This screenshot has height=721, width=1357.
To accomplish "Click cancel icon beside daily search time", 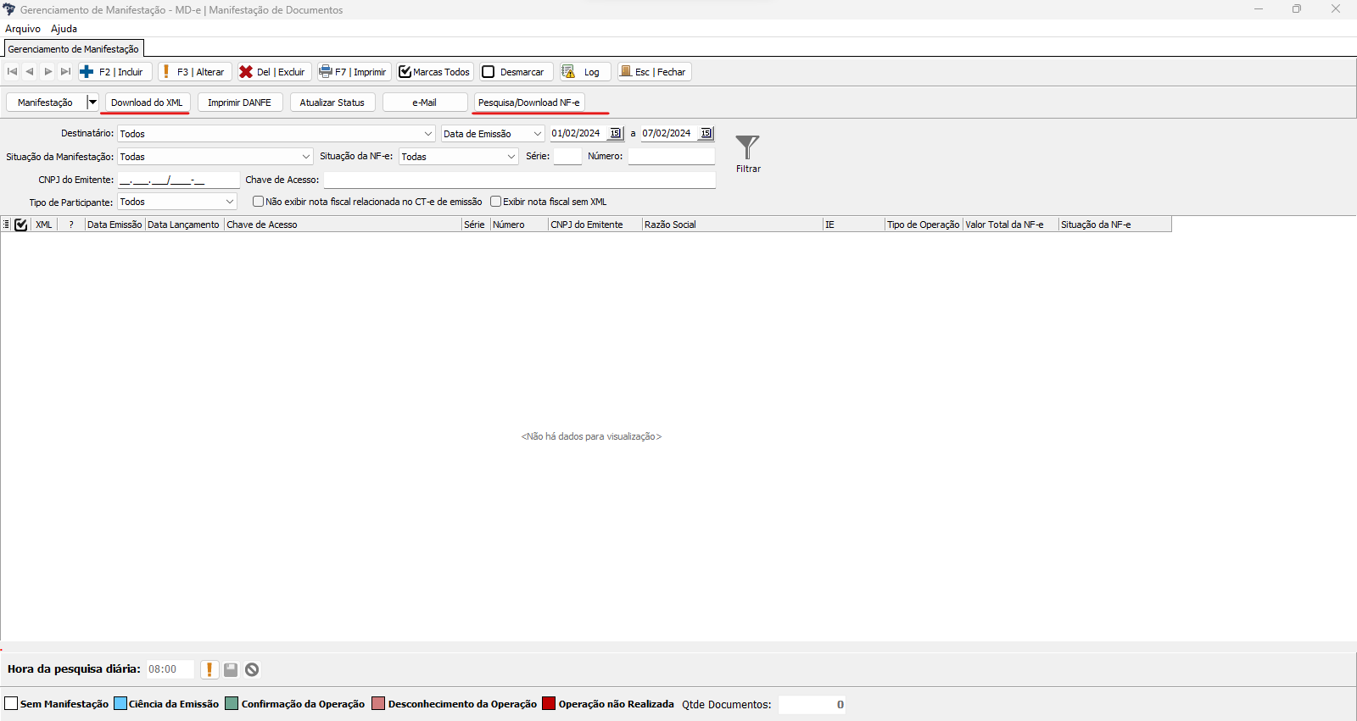I will tap(252, 669).
